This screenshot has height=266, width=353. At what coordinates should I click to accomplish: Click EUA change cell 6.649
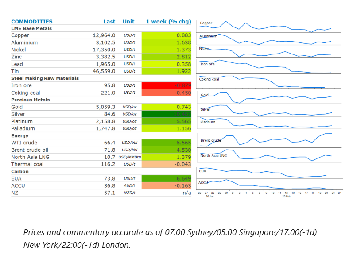click(167, 178)
